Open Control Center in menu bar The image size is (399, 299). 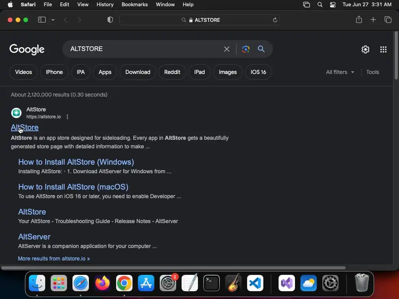pyautogui.click(x=333, y=5)
